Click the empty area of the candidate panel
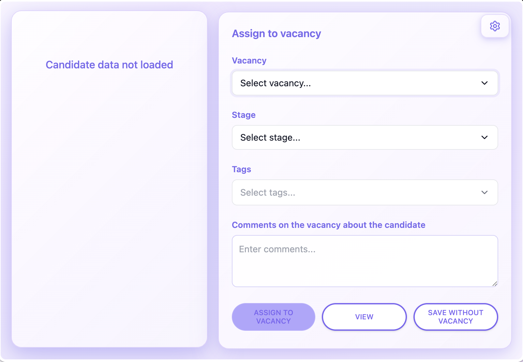The width and height of the screenshot is (523, 362). (109, 208)
